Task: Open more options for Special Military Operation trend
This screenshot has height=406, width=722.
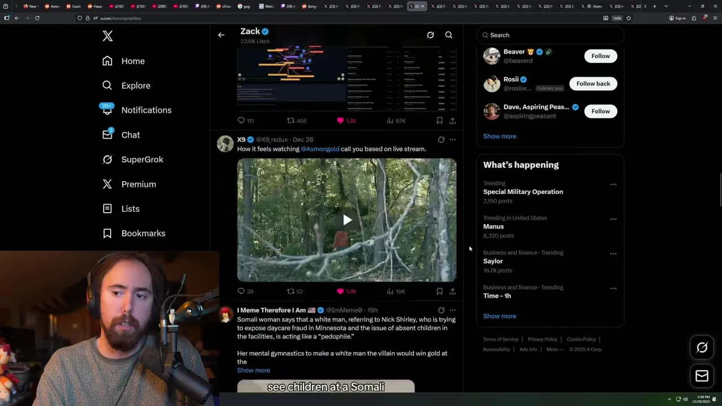Action: (x=613, y=184)
